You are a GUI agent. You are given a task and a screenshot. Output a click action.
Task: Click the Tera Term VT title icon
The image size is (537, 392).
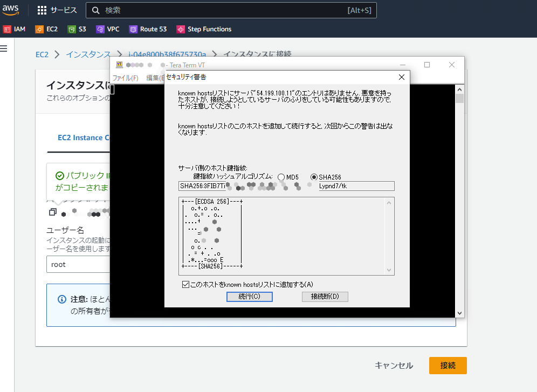tap(119, 64)
